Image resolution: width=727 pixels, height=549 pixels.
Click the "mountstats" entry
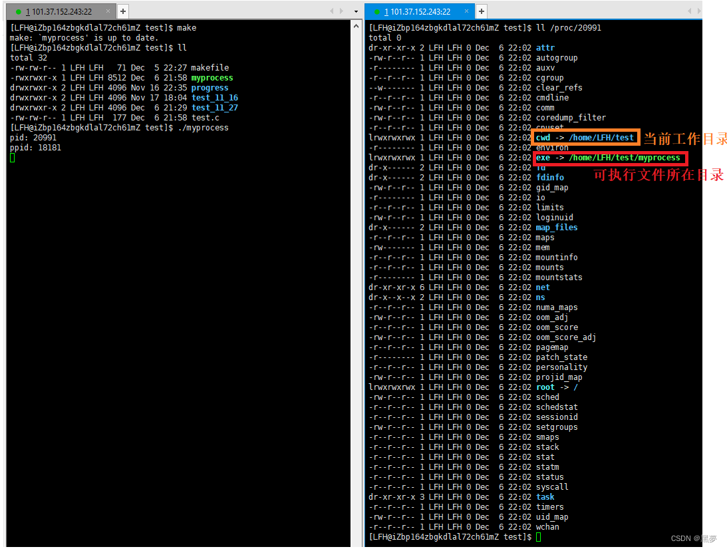coord(559,277)
